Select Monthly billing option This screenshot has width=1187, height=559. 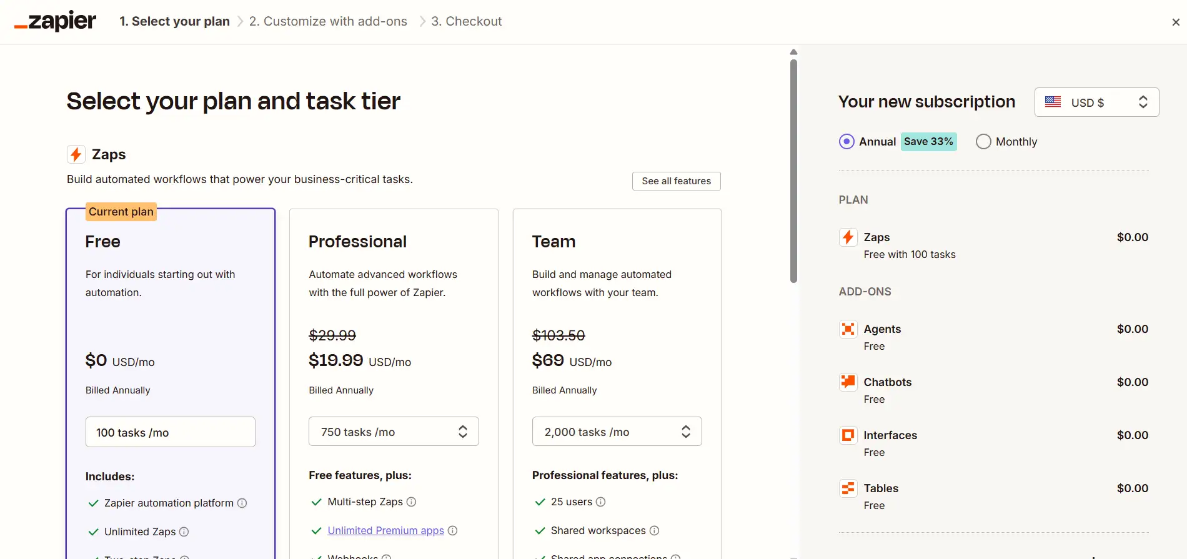(983, 142)
